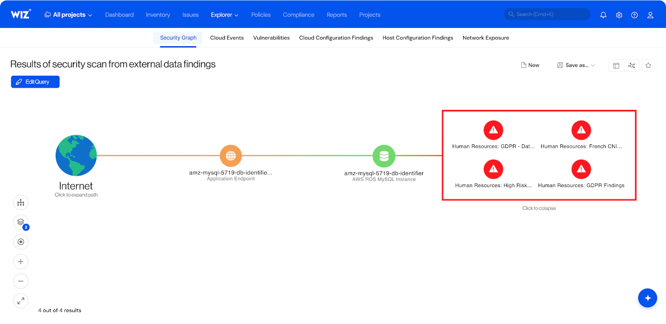This screenshot has width=666, height=324.
Task: Open Projects in top navigation
Action: 370,15
